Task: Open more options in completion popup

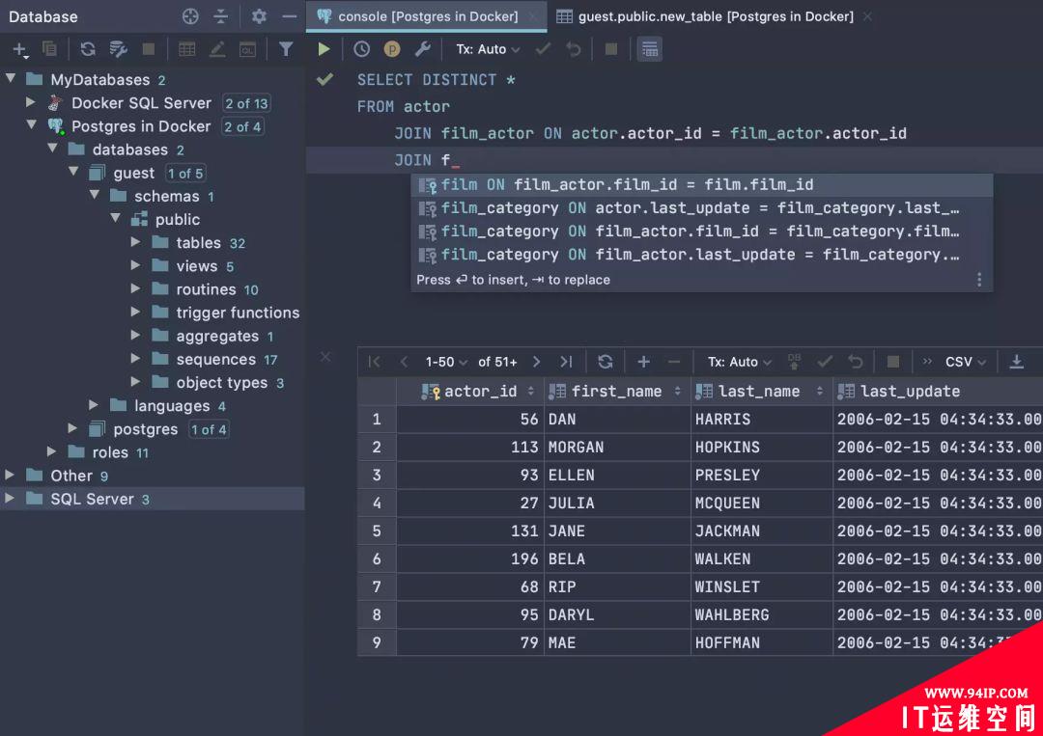Action: point(979,280)
